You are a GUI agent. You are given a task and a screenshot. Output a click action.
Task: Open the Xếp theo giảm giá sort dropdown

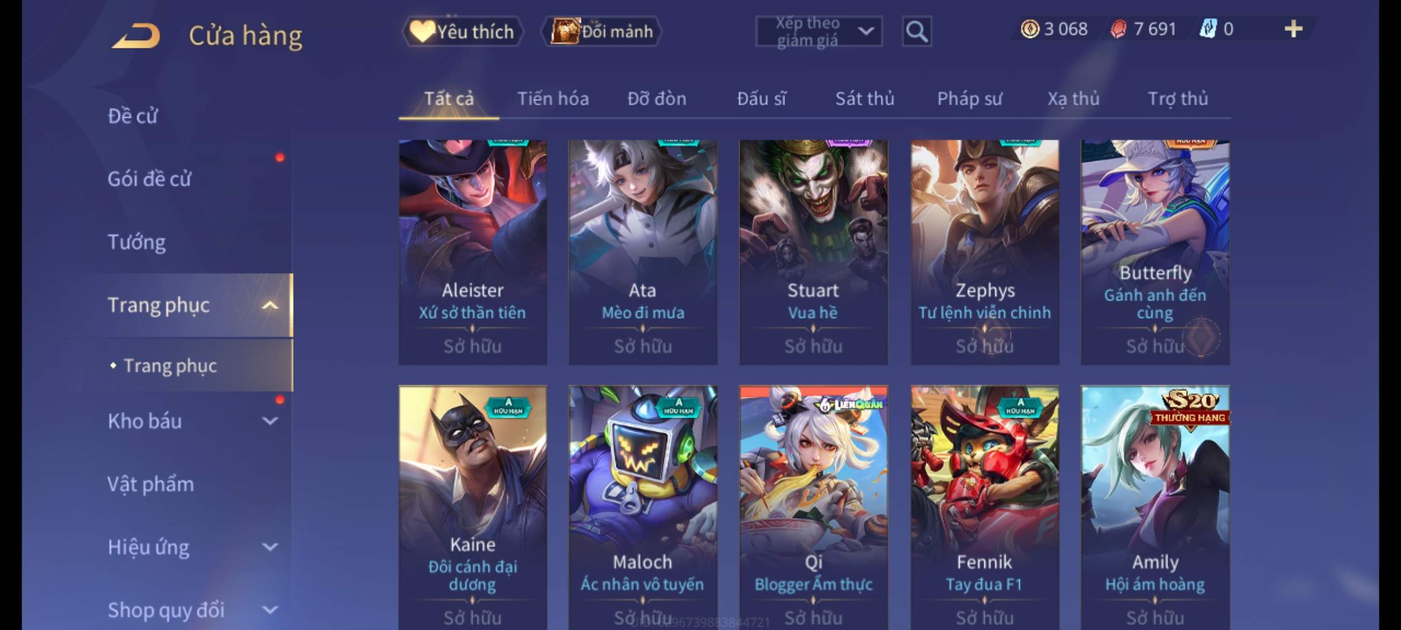coord(818,32)
